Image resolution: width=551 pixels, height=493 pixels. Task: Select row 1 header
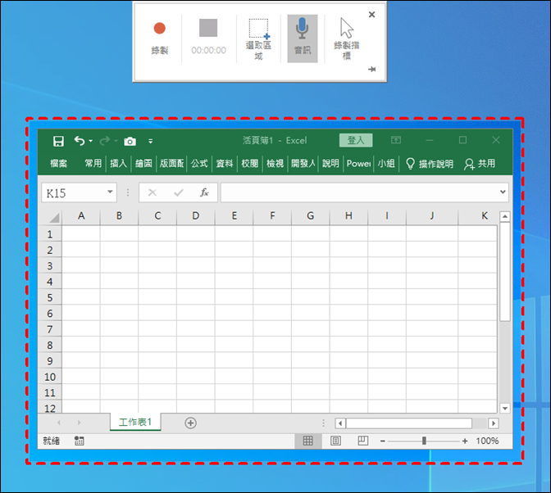point(49,234)
